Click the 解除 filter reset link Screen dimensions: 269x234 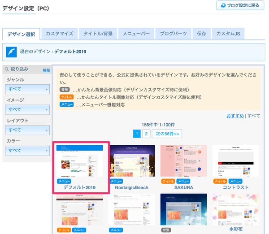pyautogui.click(x=46, y=70)
